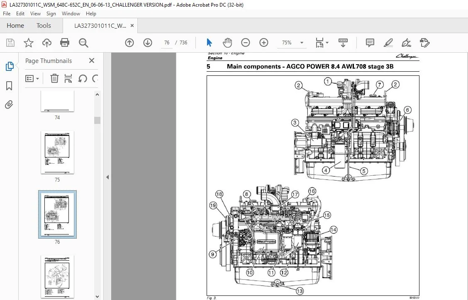This screenshot has width=468, height=300.
Task: Open the View menu
Action: pyautogui.click(x=35, y=13)
